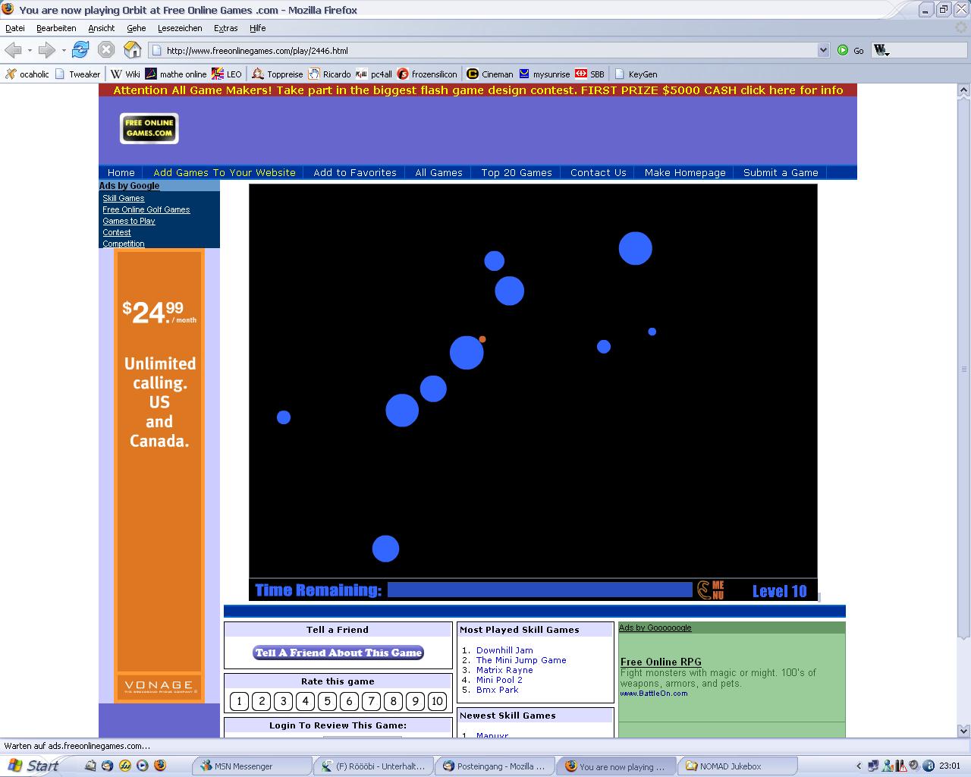Click the Firefox Reload page icon
971x777 pixels.
[80, 50]
